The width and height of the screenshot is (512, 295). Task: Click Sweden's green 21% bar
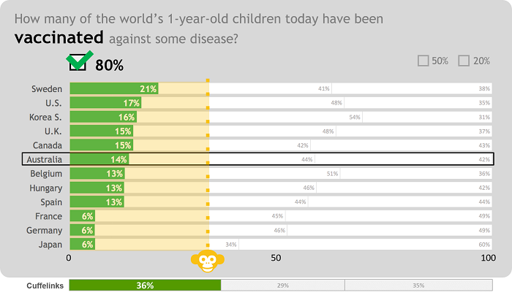(113, 89)
